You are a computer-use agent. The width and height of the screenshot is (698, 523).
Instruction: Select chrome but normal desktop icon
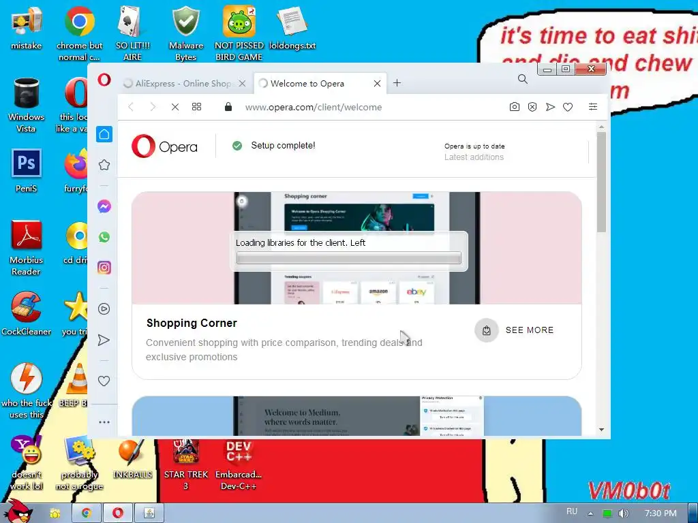tap(79, 34)
